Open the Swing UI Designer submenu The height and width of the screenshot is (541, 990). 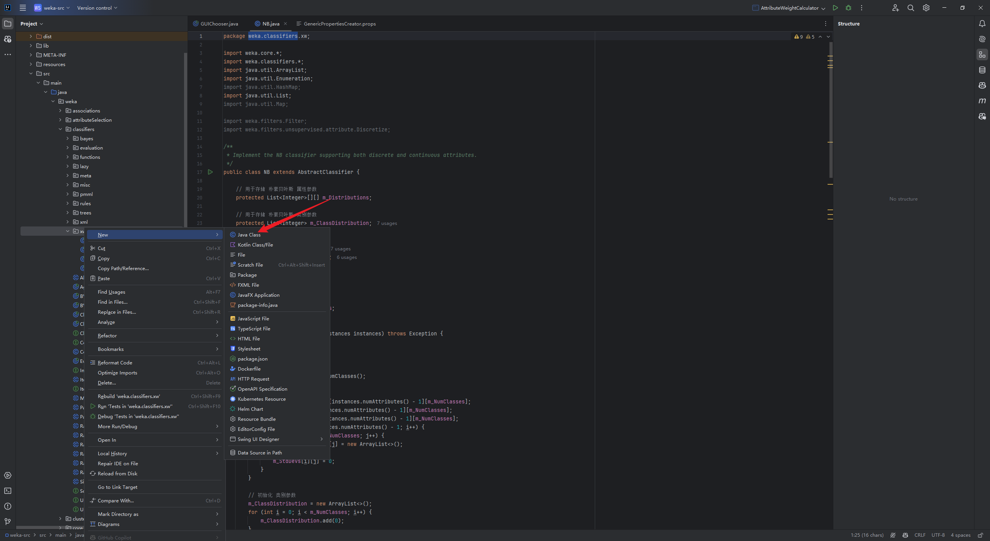[277, 439]
